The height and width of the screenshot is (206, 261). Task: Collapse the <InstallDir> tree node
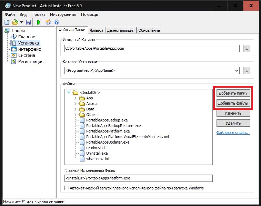tap(69, 92)
